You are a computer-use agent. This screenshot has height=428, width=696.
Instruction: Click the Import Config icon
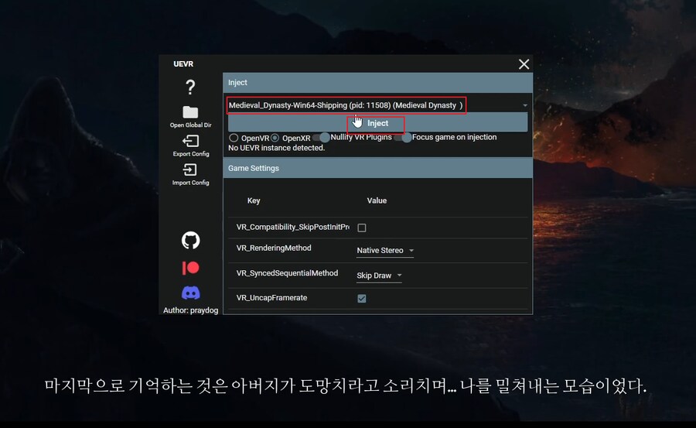(x=190, y=170)
